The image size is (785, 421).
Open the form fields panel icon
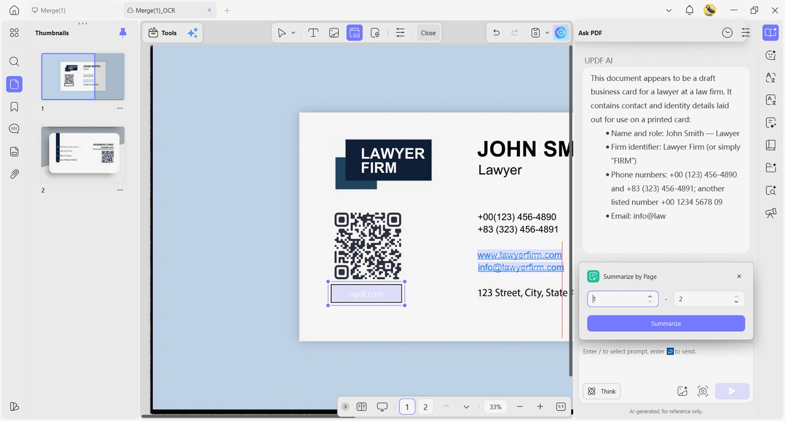click(x=14, y=152)
